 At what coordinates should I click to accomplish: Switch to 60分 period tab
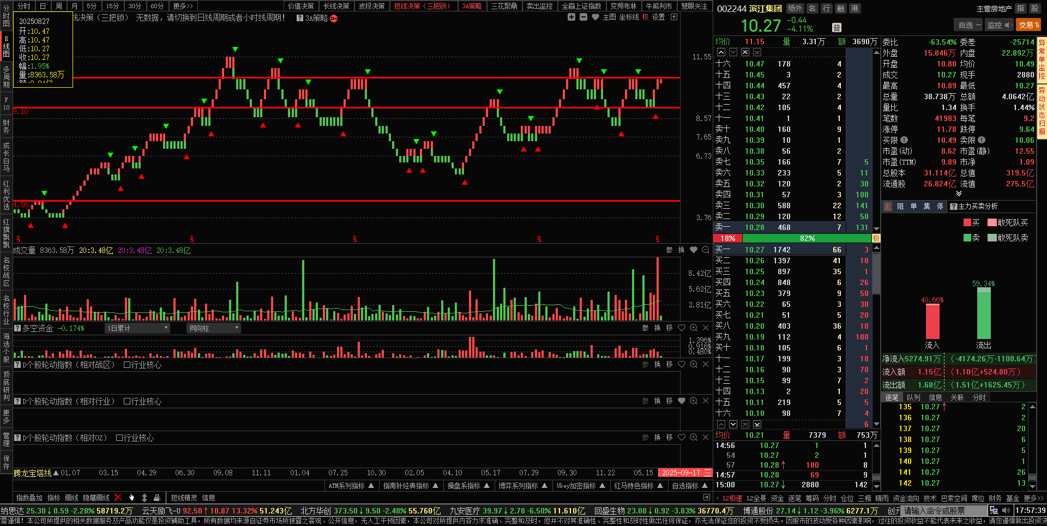coord(157,6)
